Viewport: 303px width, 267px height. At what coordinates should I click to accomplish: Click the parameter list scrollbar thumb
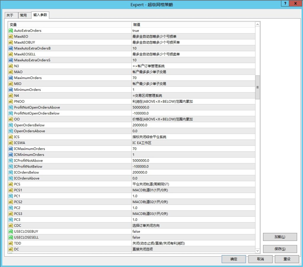pyautogui.click(x=257, y=87)
